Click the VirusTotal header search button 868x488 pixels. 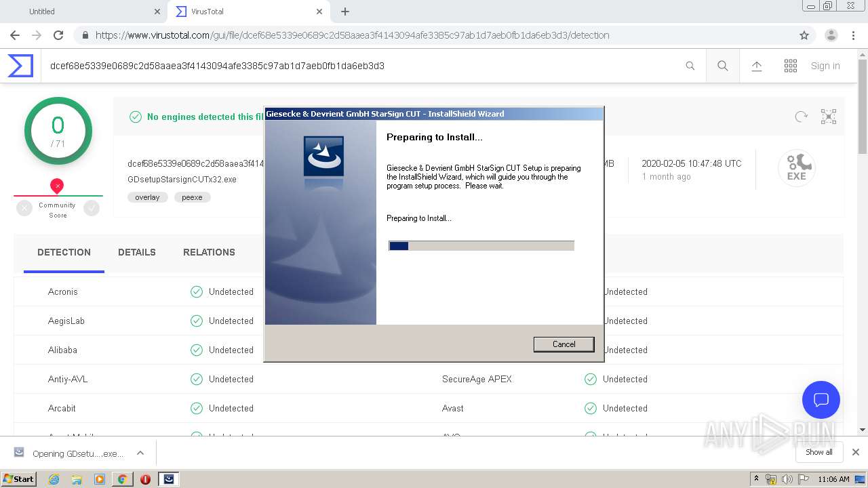pyautogui.click(x=723, y=66)
